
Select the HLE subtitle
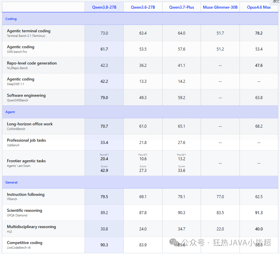coord(10,232)
